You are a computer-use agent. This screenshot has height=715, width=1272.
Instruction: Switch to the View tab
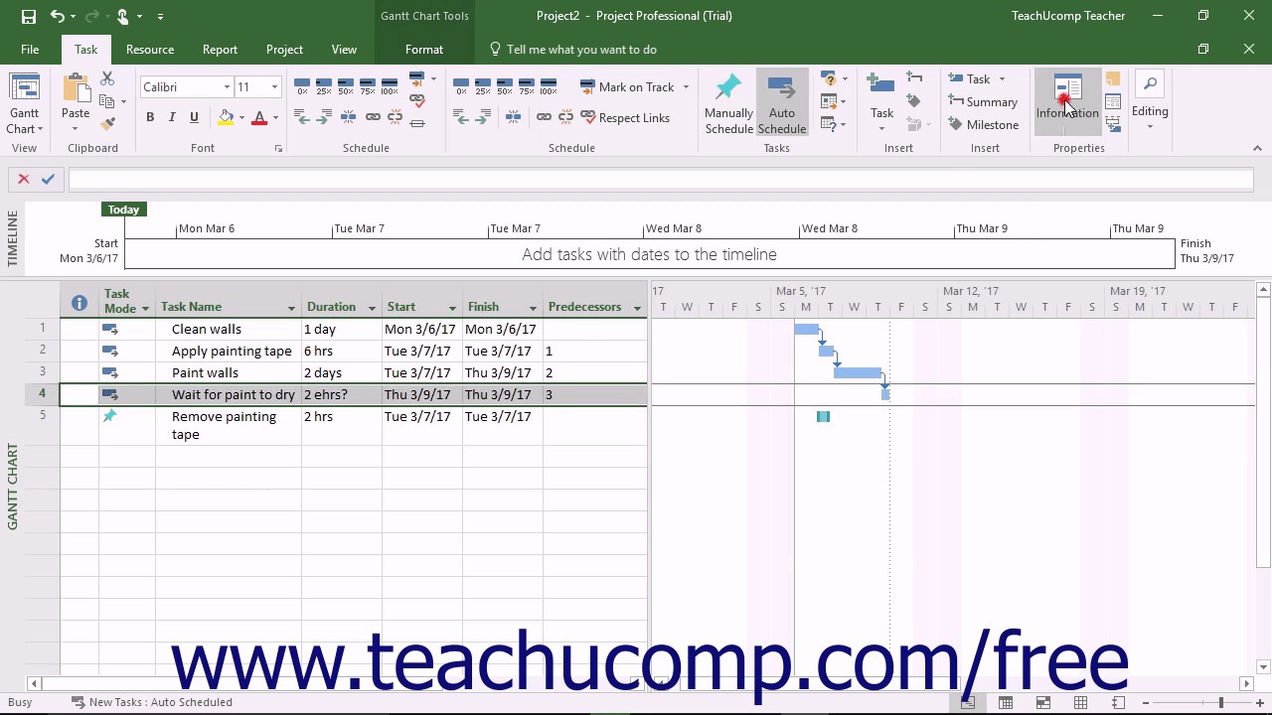pyautogui.click(x=344, y=50)
